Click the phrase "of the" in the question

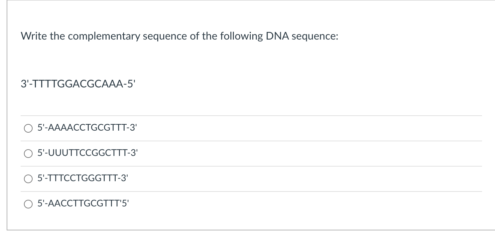[x=203, y=36]
